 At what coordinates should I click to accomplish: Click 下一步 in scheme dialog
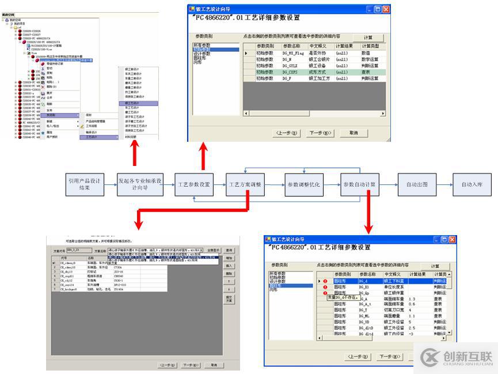tap(191, 365)
